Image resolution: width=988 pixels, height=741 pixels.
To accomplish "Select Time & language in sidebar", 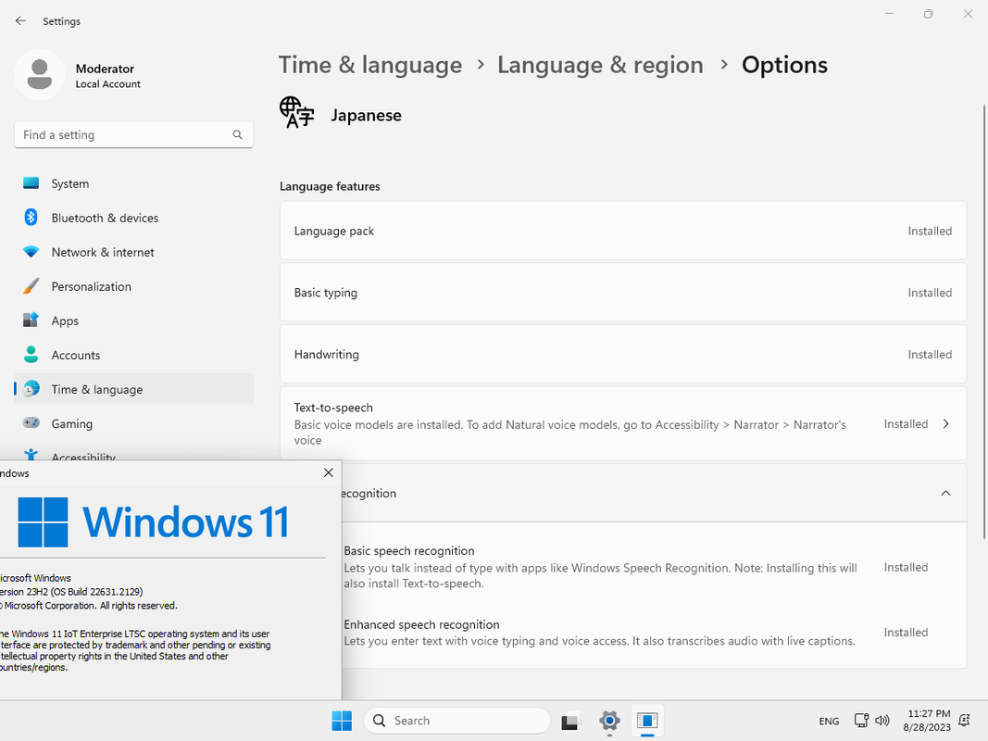I will tap(133, 389).
